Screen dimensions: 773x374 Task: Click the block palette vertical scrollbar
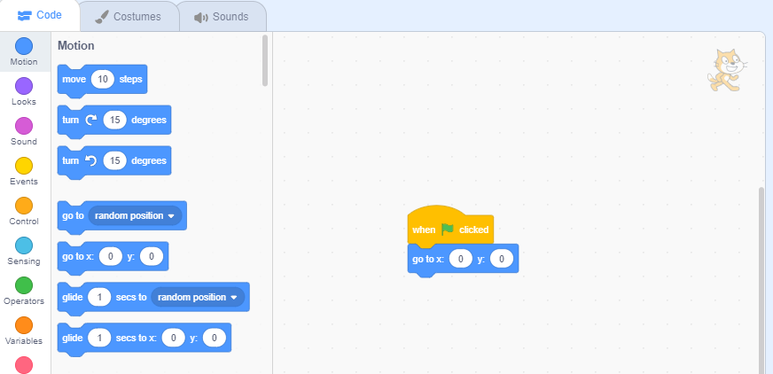tap(264, 60)
